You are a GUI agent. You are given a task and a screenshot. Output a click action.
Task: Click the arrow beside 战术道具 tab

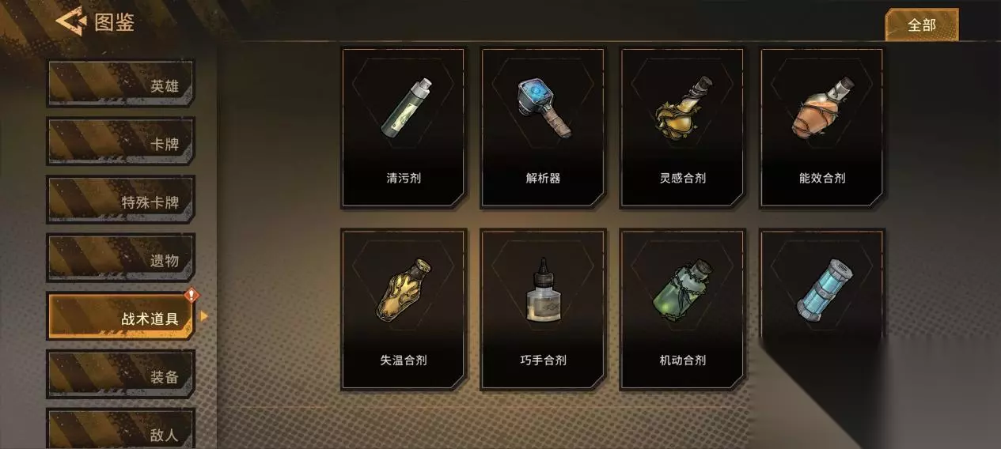tap(204, 316)
